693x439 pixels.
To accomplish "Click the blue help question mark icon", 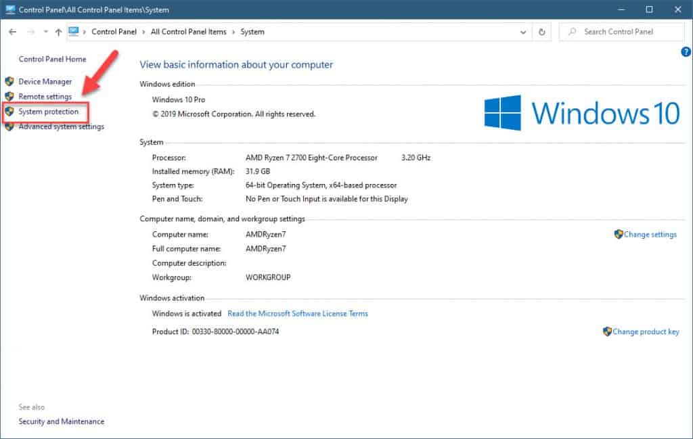I will [x=686, y=52].
